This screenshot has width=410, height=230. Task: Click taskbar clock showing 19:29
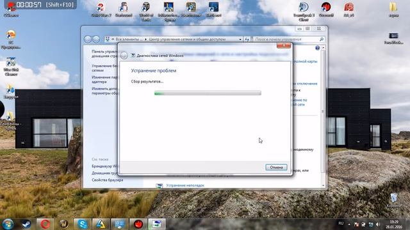(394, 224)
